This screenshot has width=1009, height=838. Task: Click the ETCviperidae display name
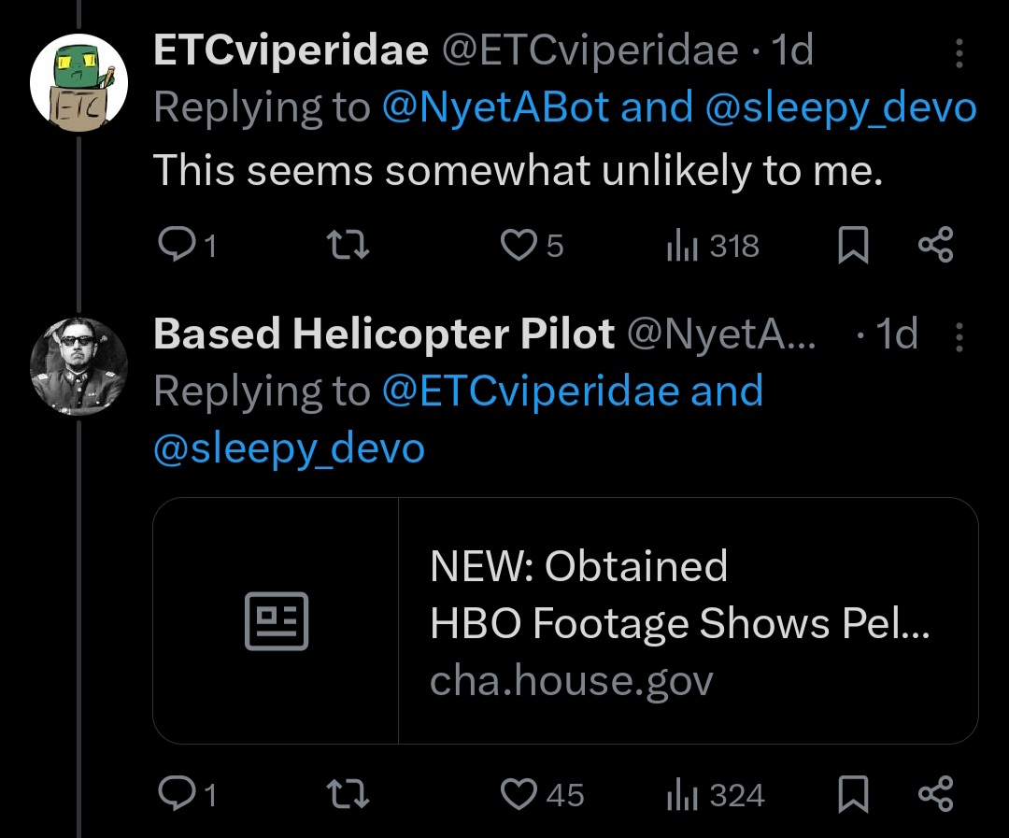(291, 50)
